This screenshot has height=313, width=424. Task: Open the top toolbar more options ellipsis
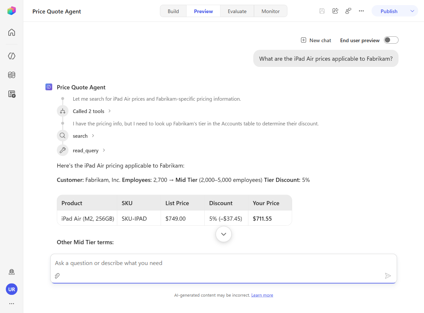(361, 11)
